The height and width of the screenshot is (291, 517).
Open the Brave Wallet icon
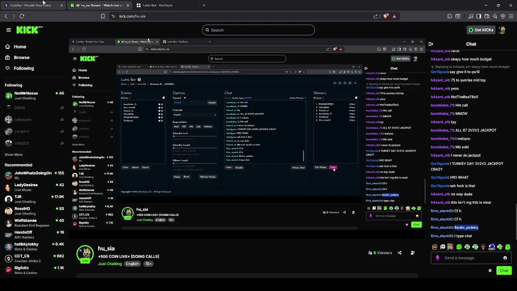click(x=487, y=16)
